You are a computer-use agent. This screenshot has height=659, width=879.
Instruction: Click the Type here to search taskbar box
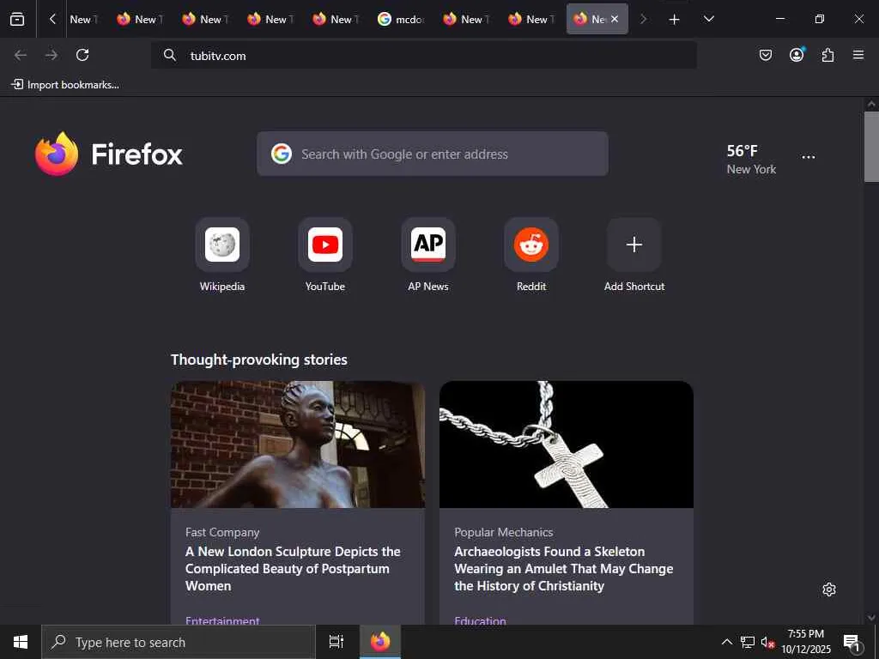tap(179, 642)
